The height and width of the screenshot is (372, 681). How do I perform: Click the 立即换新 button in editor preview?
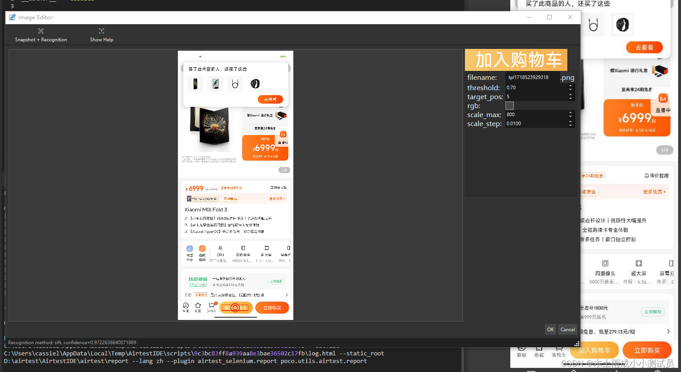pyautogui.click(x=276, y=281)
